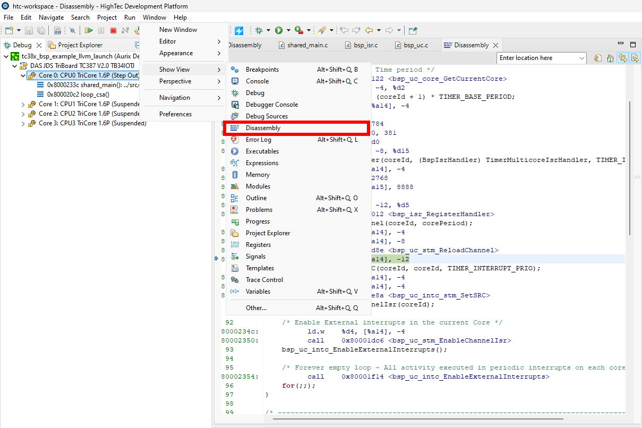This screenshot has height=428, width=642.
Task: Collapse the Core 0: CPU0 thread node
Action: click(x=23, y=75)
